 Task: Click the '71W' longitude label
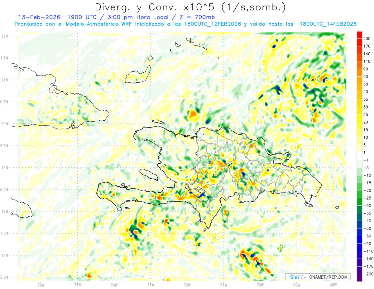click(223, 285)
